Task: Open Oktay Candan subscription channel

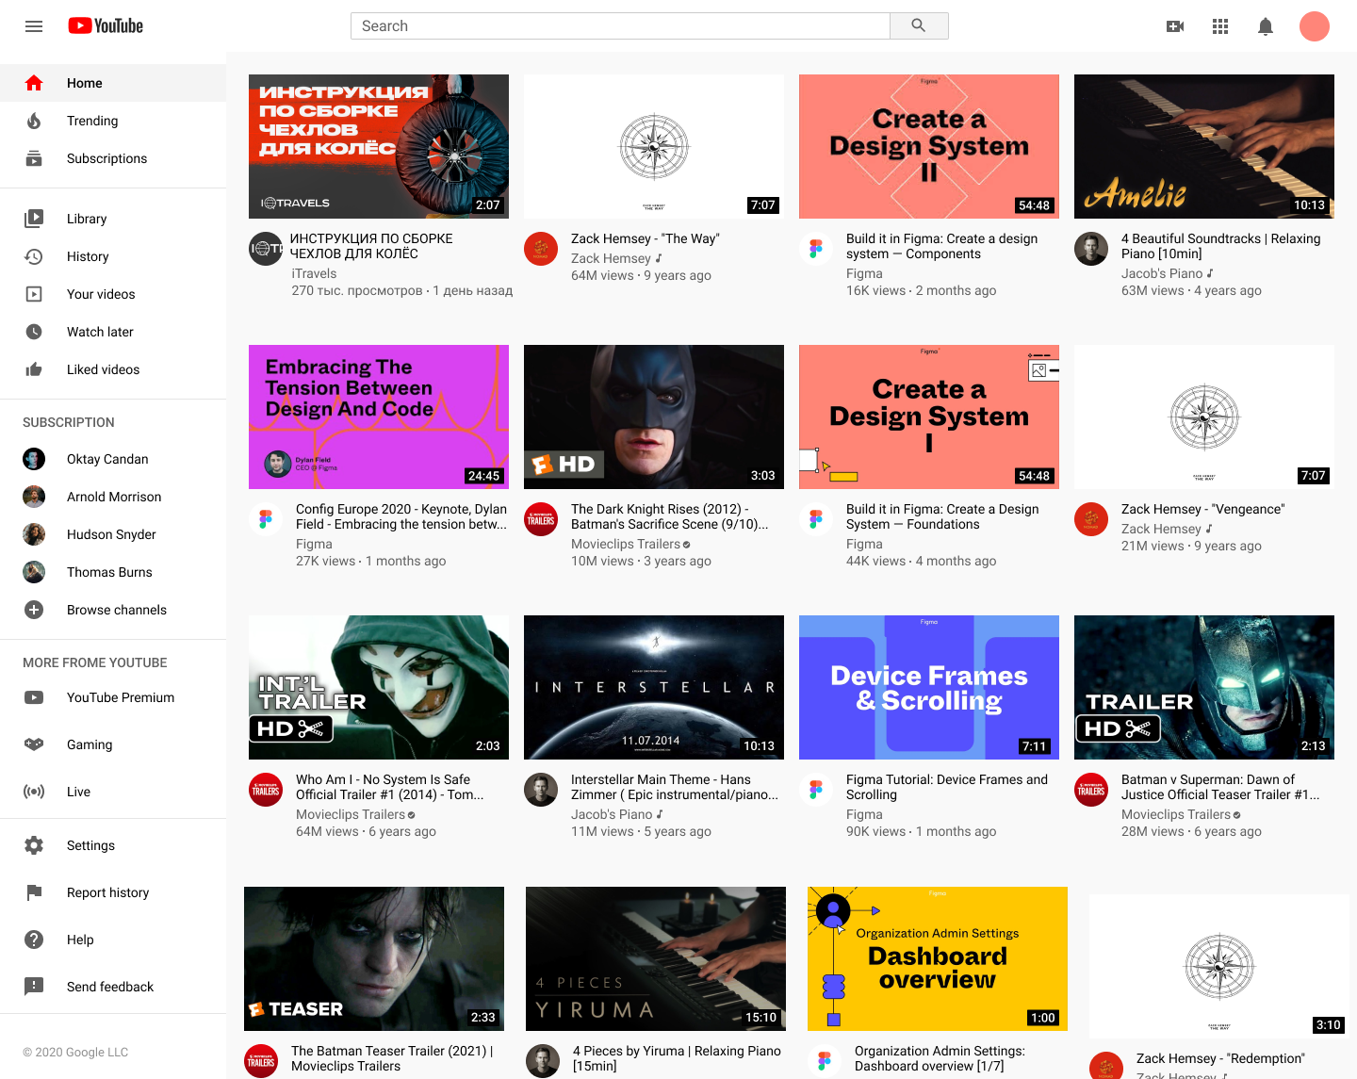Action: (x=113, y=459)
